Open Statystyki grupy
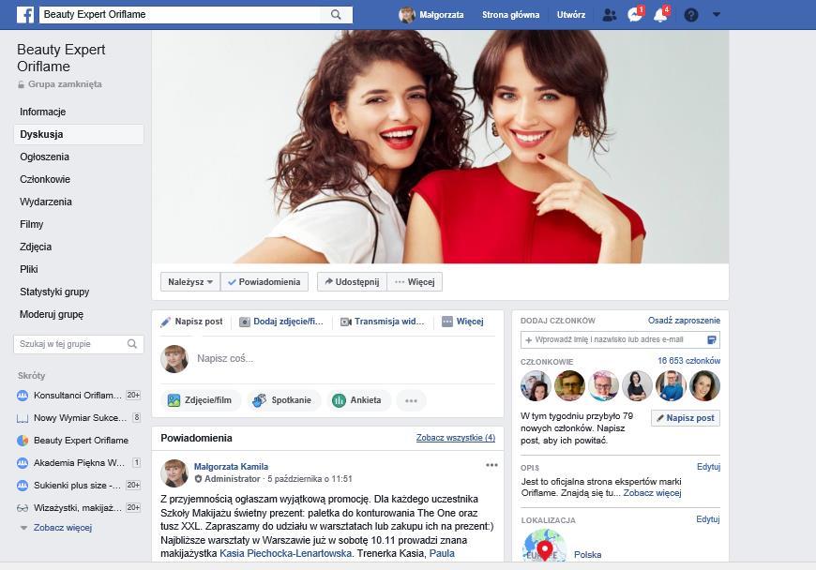This screenshot has height=570, width=816. tap(54, 292)
